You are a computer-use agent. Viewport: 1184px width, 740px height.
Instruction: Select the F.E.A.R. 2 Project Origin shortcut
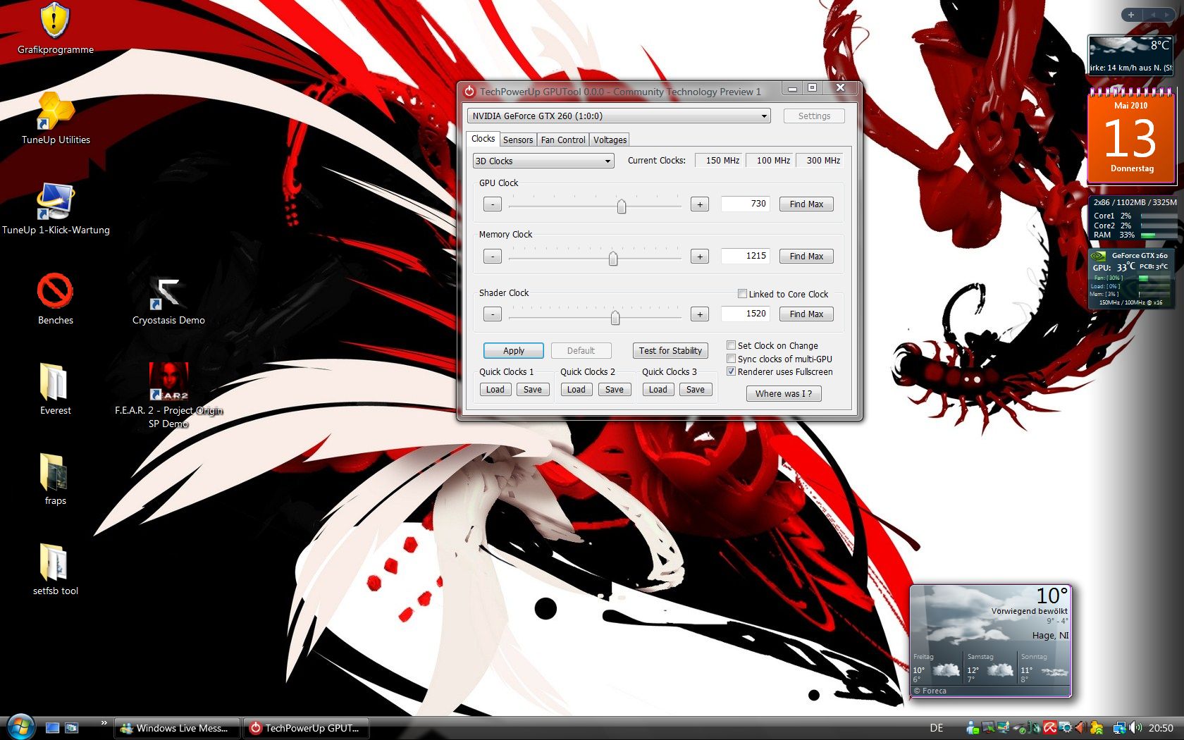coord(168,395)
